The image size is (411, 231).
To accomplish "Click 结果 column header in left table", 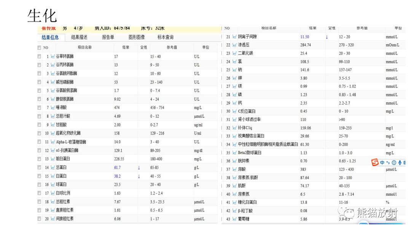I will [x=126, y=47].
